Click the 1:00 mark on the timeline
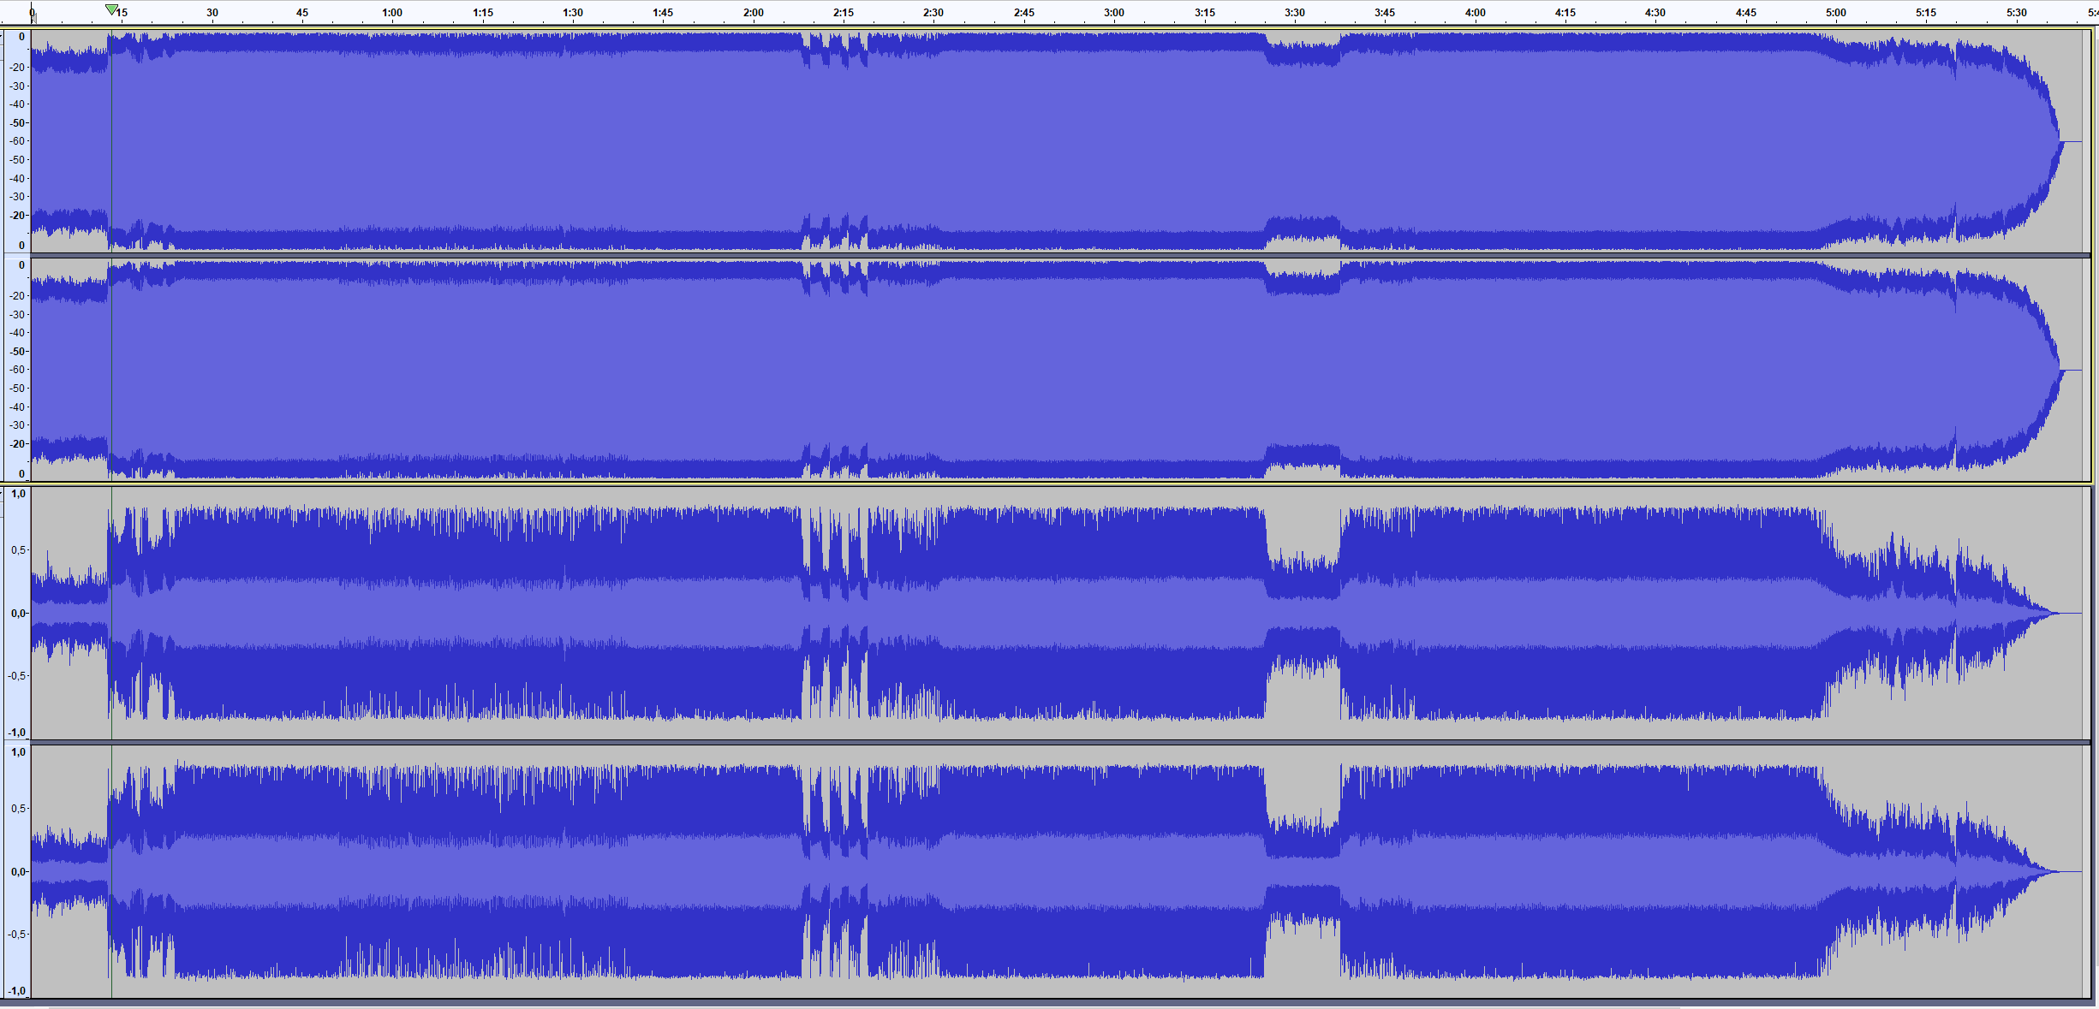 (392, 13)
